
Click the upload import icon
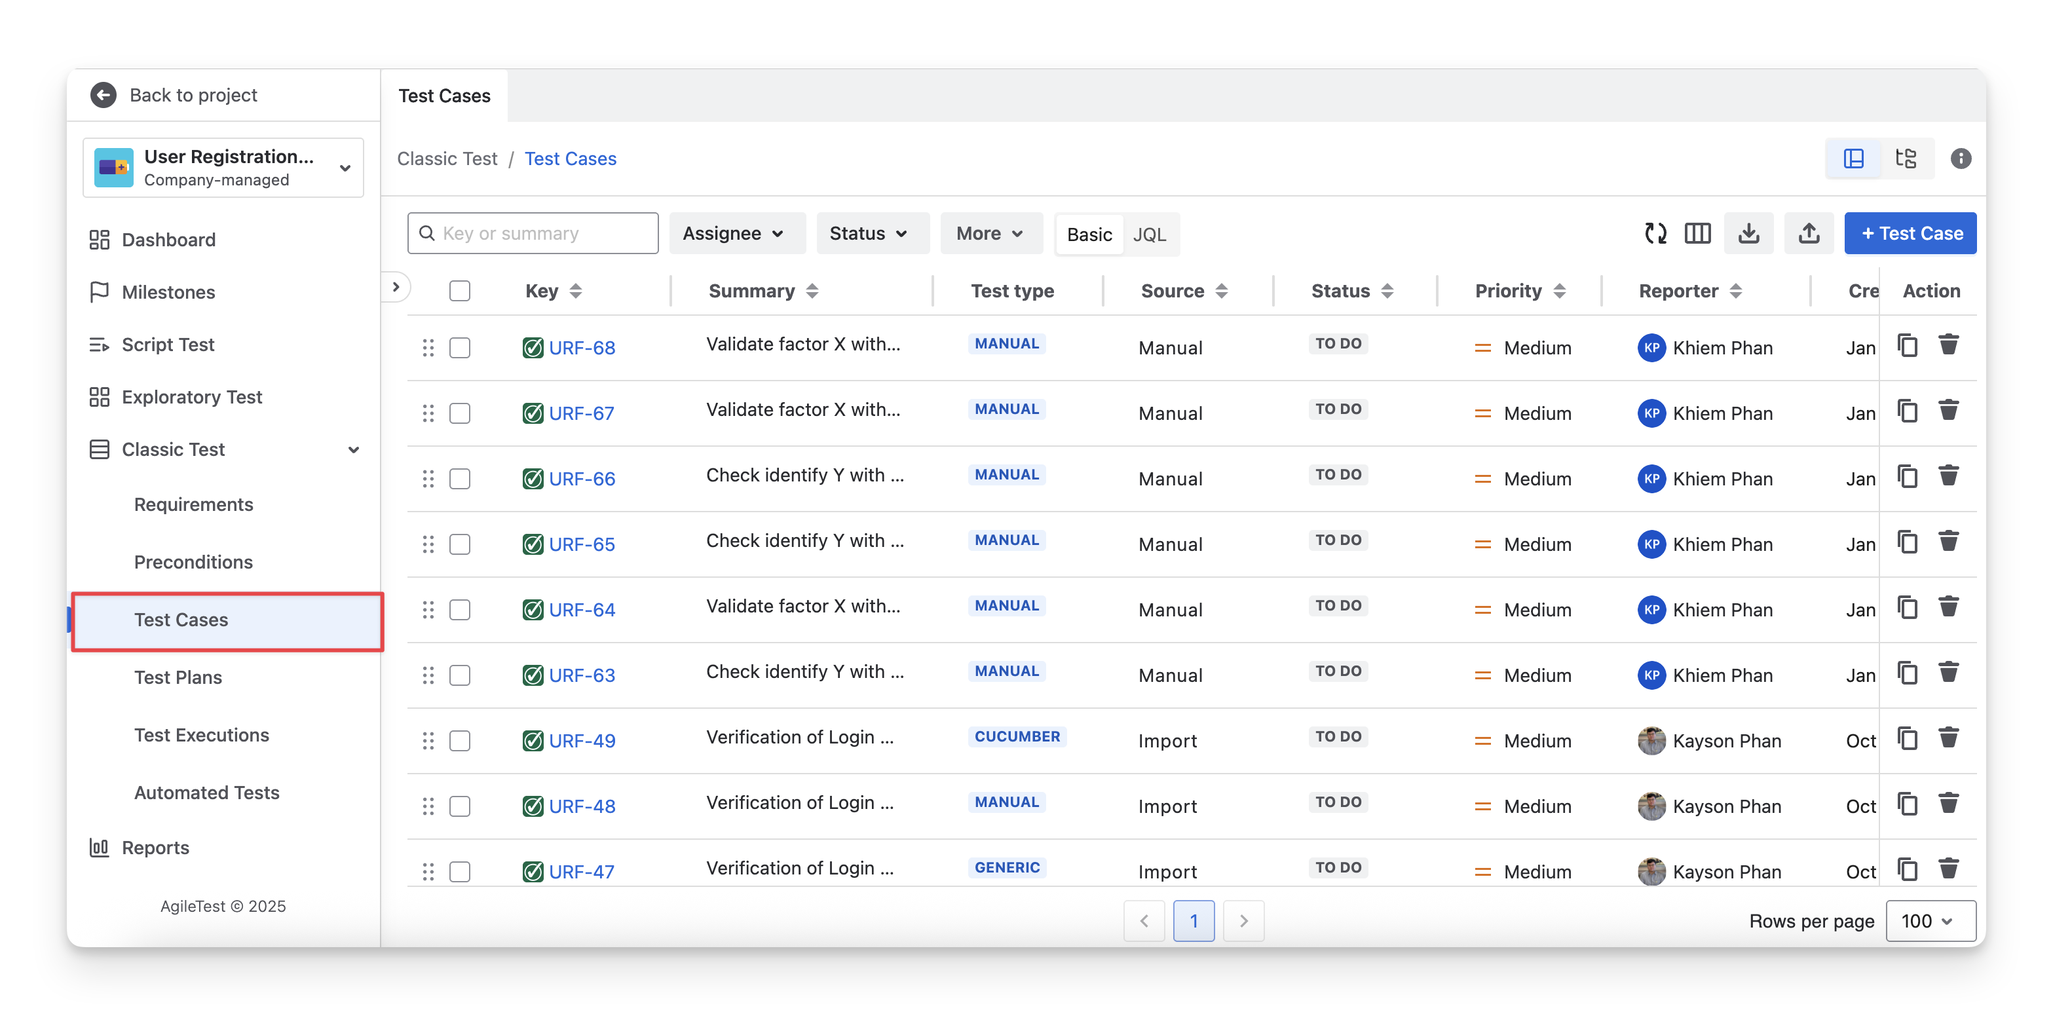pyautogui.click(x=1808, y=234)
